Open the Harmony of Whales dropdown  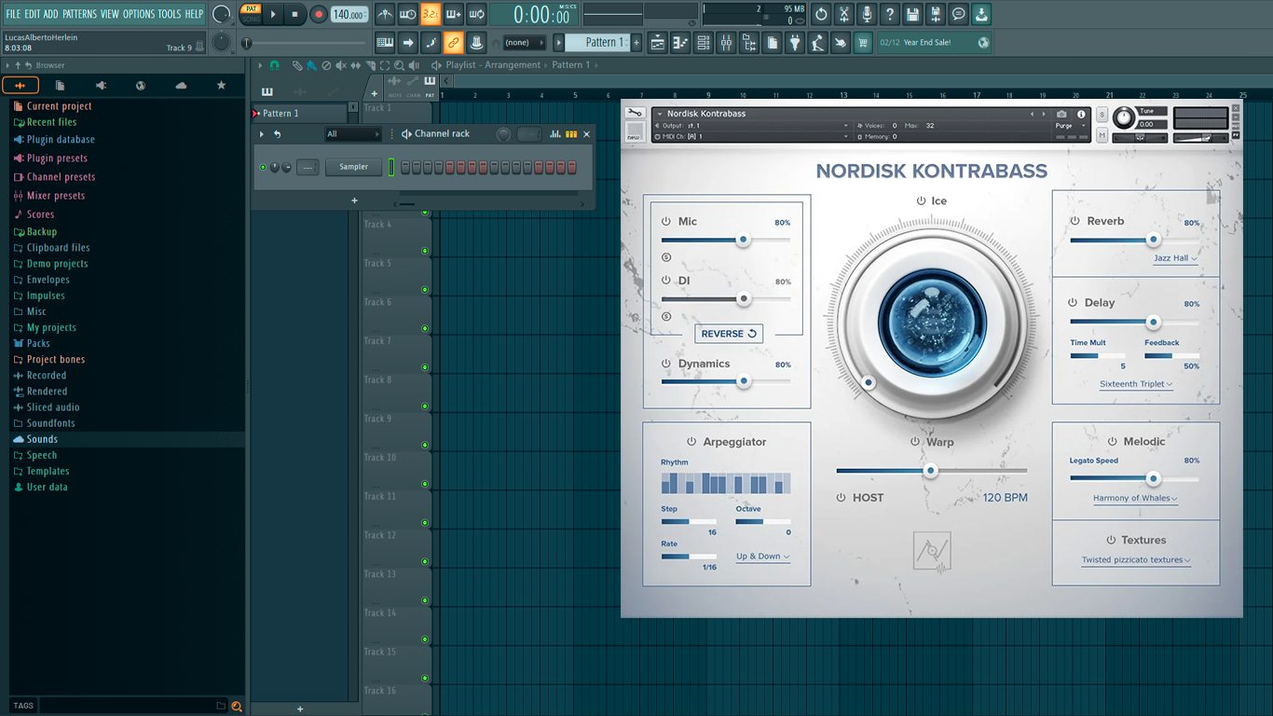pyautogui.click(x=1135, y=499)
